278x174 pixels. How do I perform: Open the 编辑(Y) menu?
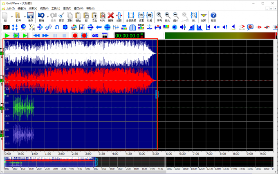click(22, 9)
